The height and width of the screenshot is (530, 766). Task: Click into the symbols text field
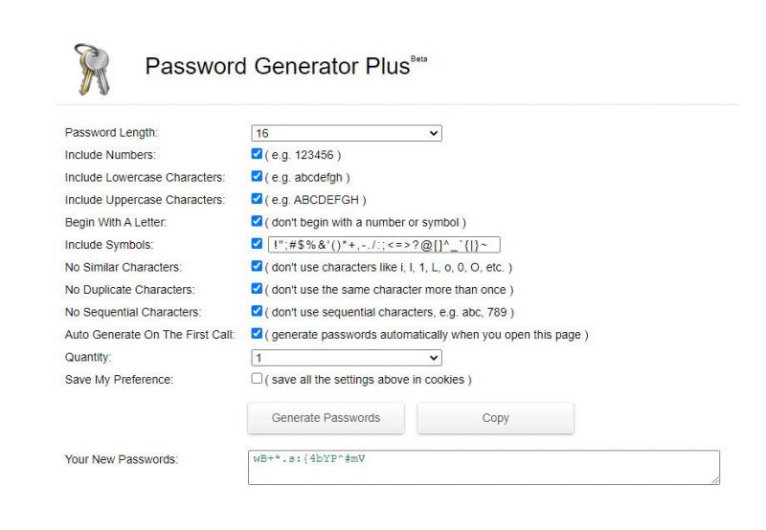point(383,245)
